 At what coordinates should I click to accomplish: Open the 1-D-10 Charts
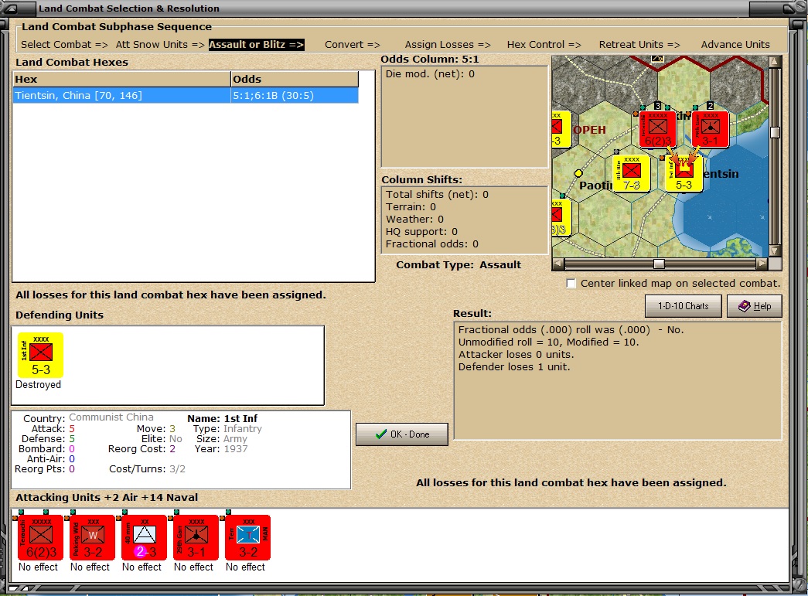click(x=684, y=306)
